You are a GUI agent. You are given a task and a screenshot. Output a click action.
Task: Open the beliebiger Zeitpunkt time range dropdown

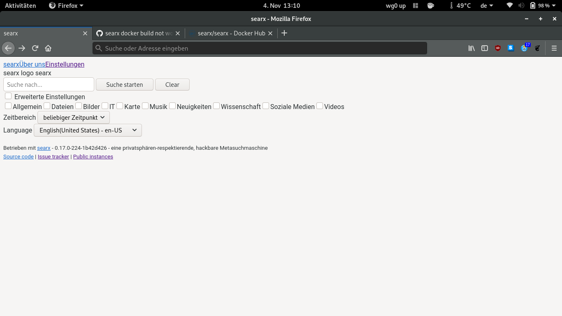(x=73, y=117)
